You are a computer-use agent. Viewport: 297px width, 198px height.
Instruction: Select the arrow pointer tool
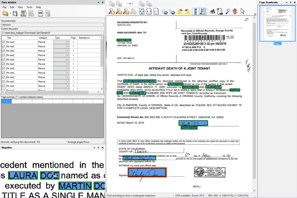point(242,11)
